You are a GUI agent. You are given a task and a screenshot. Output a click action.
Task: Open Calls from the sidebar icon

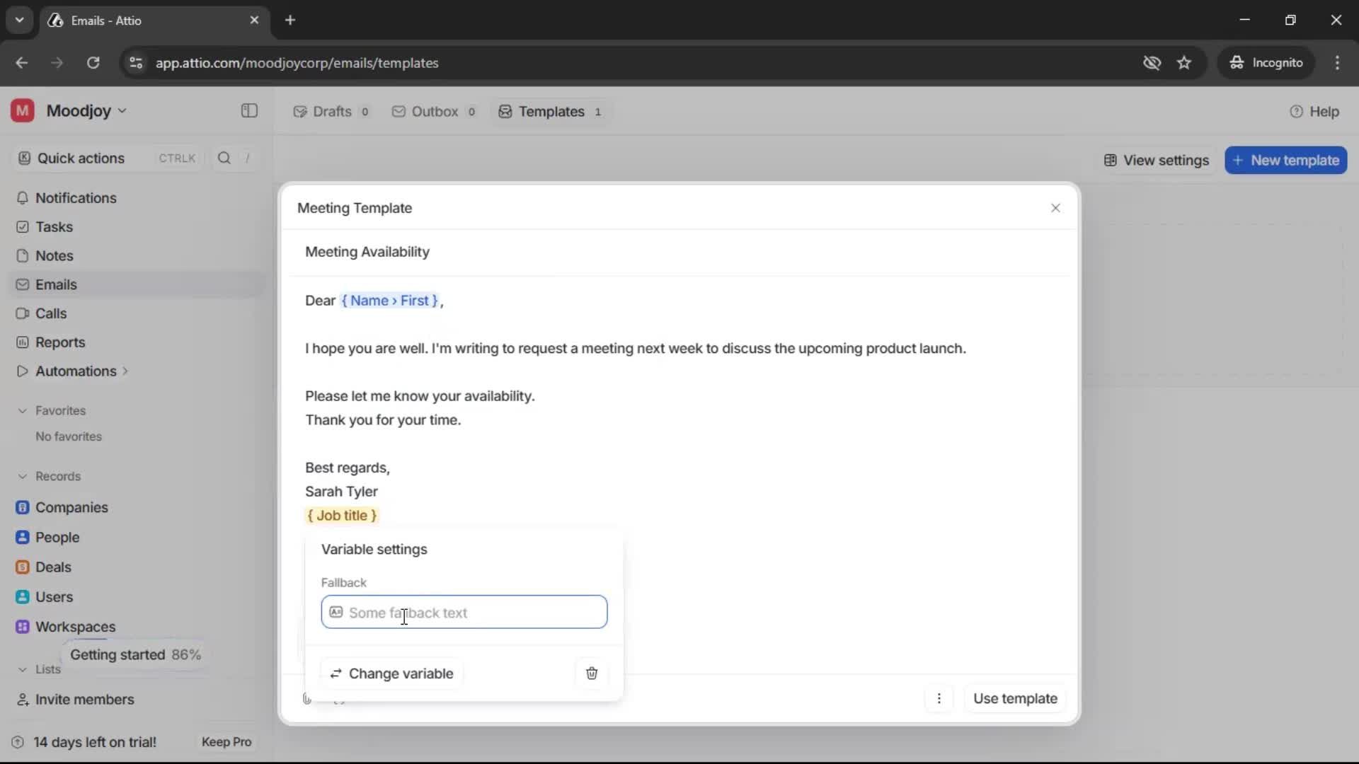pos(22,313)
